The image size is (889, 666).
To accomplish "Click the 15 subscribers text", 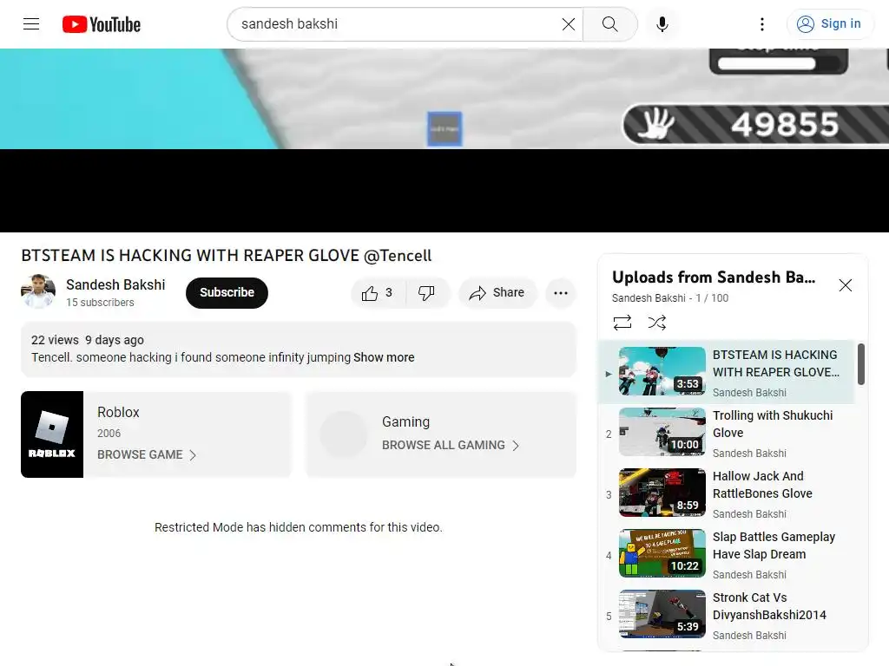I will point(100,303).
